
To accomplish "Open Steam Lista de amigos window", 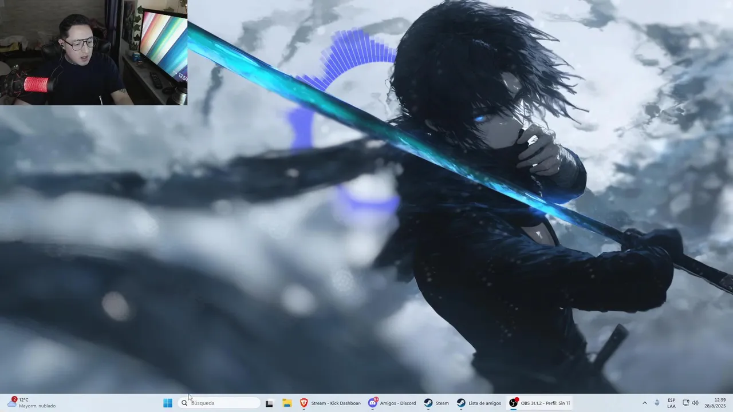I will coord(479,403).
